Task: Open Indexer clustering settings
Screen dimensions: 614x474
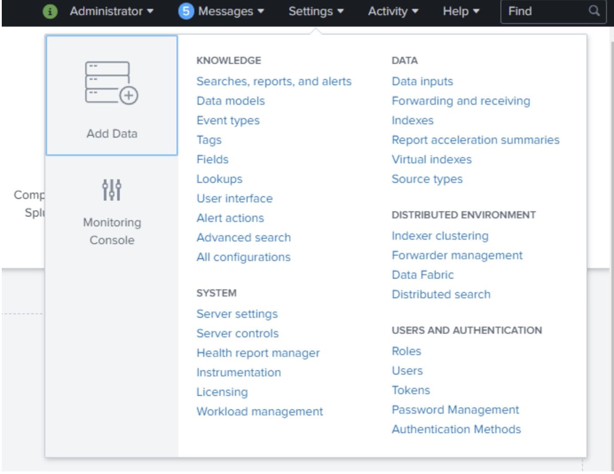Action: click(440, 236)
